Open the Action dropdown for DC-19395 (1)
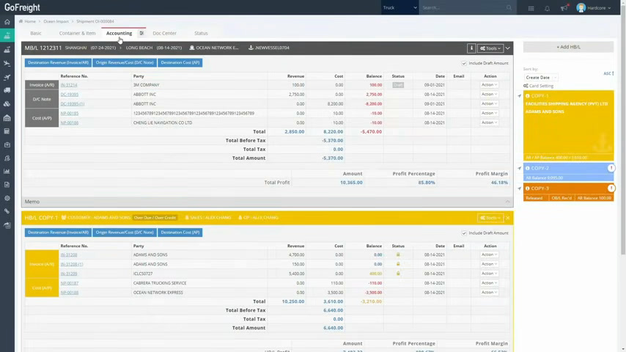 coord(489,103)
